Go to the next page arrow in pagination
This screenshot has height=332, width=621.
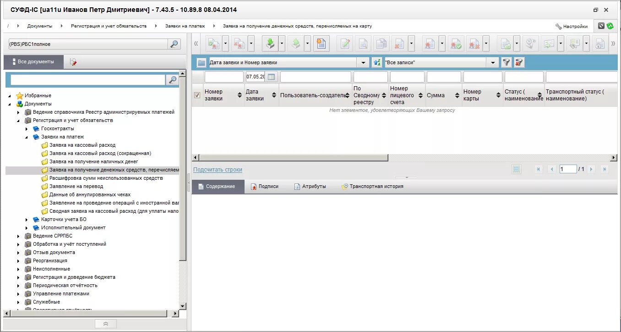coord(591,169)
